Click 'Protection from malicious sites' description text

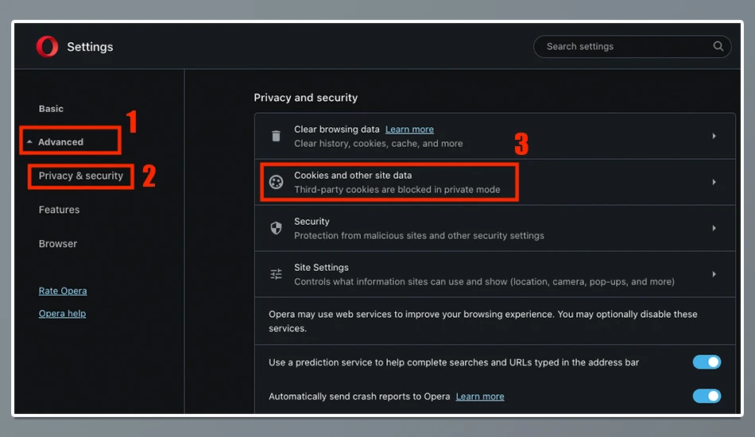click(x=419, y=235)
